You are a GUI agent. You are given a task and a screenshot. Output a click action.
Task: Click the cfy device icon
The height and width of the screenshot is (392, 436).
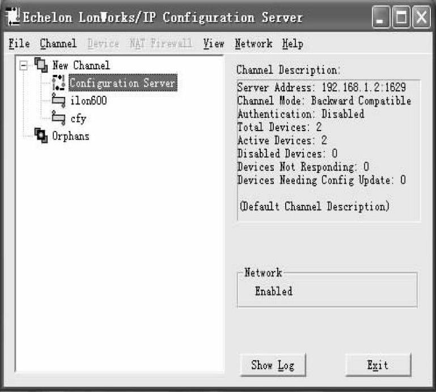[58, 118]
